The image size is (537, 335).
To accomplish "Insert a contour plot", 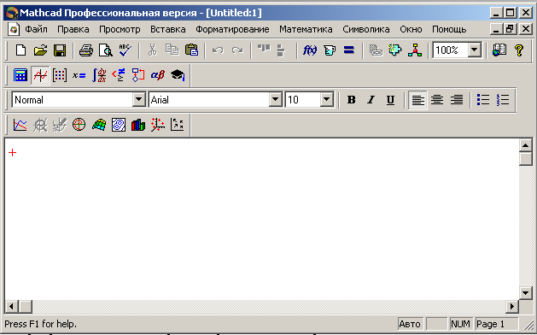I will point(119,125).
